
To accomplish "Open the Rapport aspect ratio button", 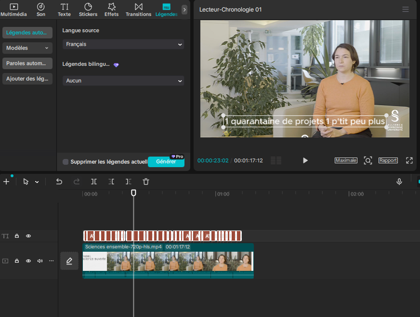I will [388, 160].
